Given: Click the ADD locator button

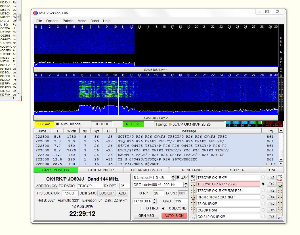Looking at the screenshot, I should pyautogui.click(x=122, y=193).
